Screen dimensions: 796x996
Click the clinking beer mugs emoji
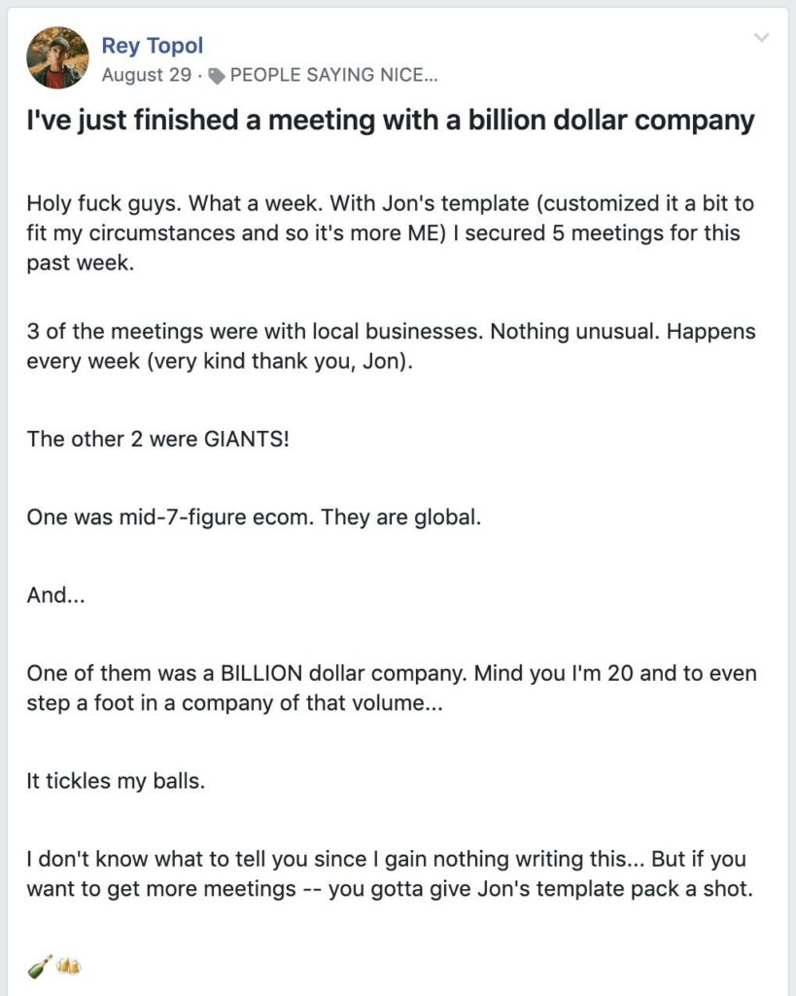click(69, 967)
